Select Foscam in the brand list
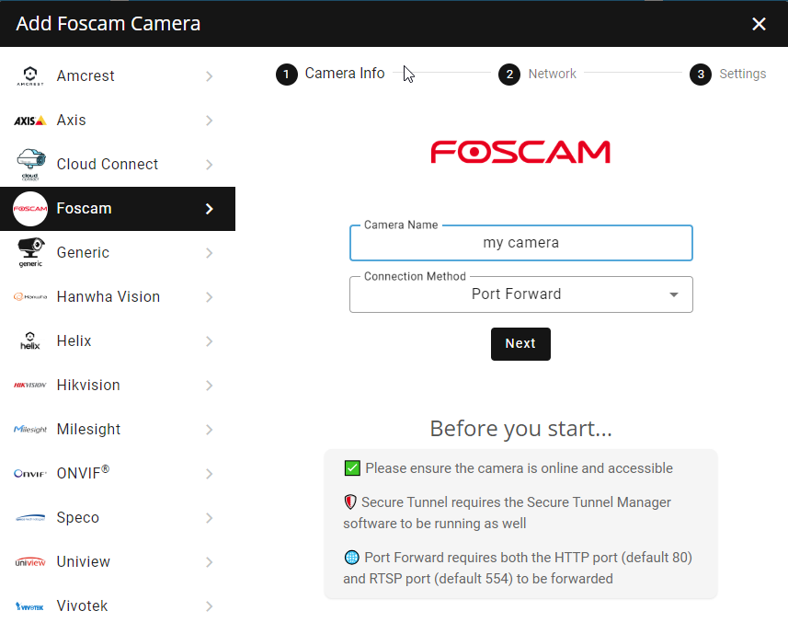 117,209
